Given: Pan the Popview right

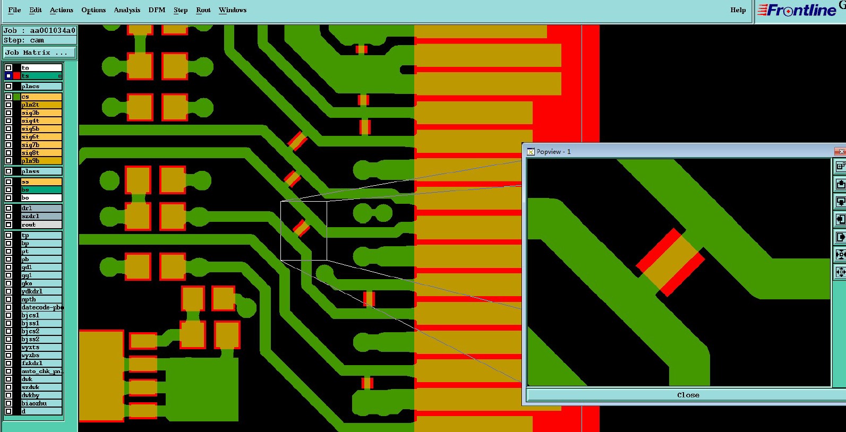Looking at the screenshot, I should pyautogui.click(x=841, y=237).
